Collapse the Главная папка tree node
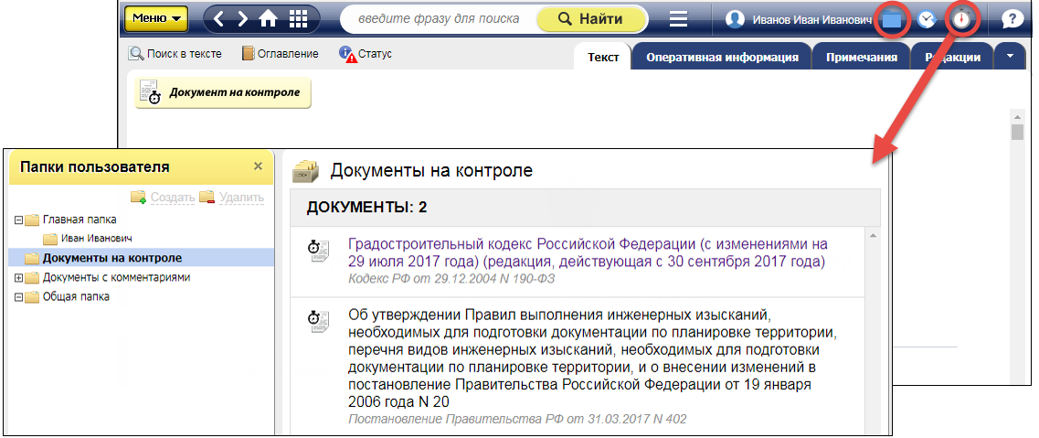This screenshot has height=438, width=1039. point(18,219)
